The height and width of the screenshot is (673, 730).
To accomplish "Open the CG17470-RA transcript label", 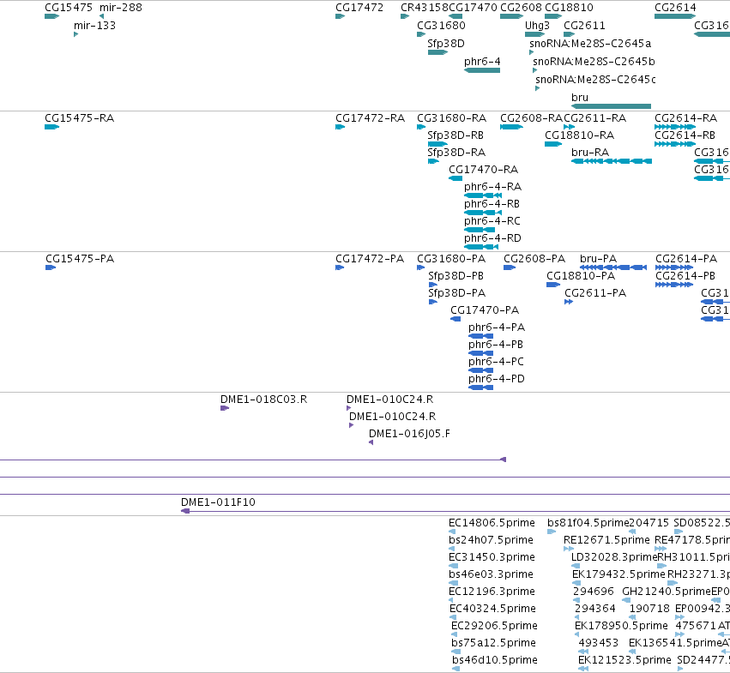I will 483,170.
